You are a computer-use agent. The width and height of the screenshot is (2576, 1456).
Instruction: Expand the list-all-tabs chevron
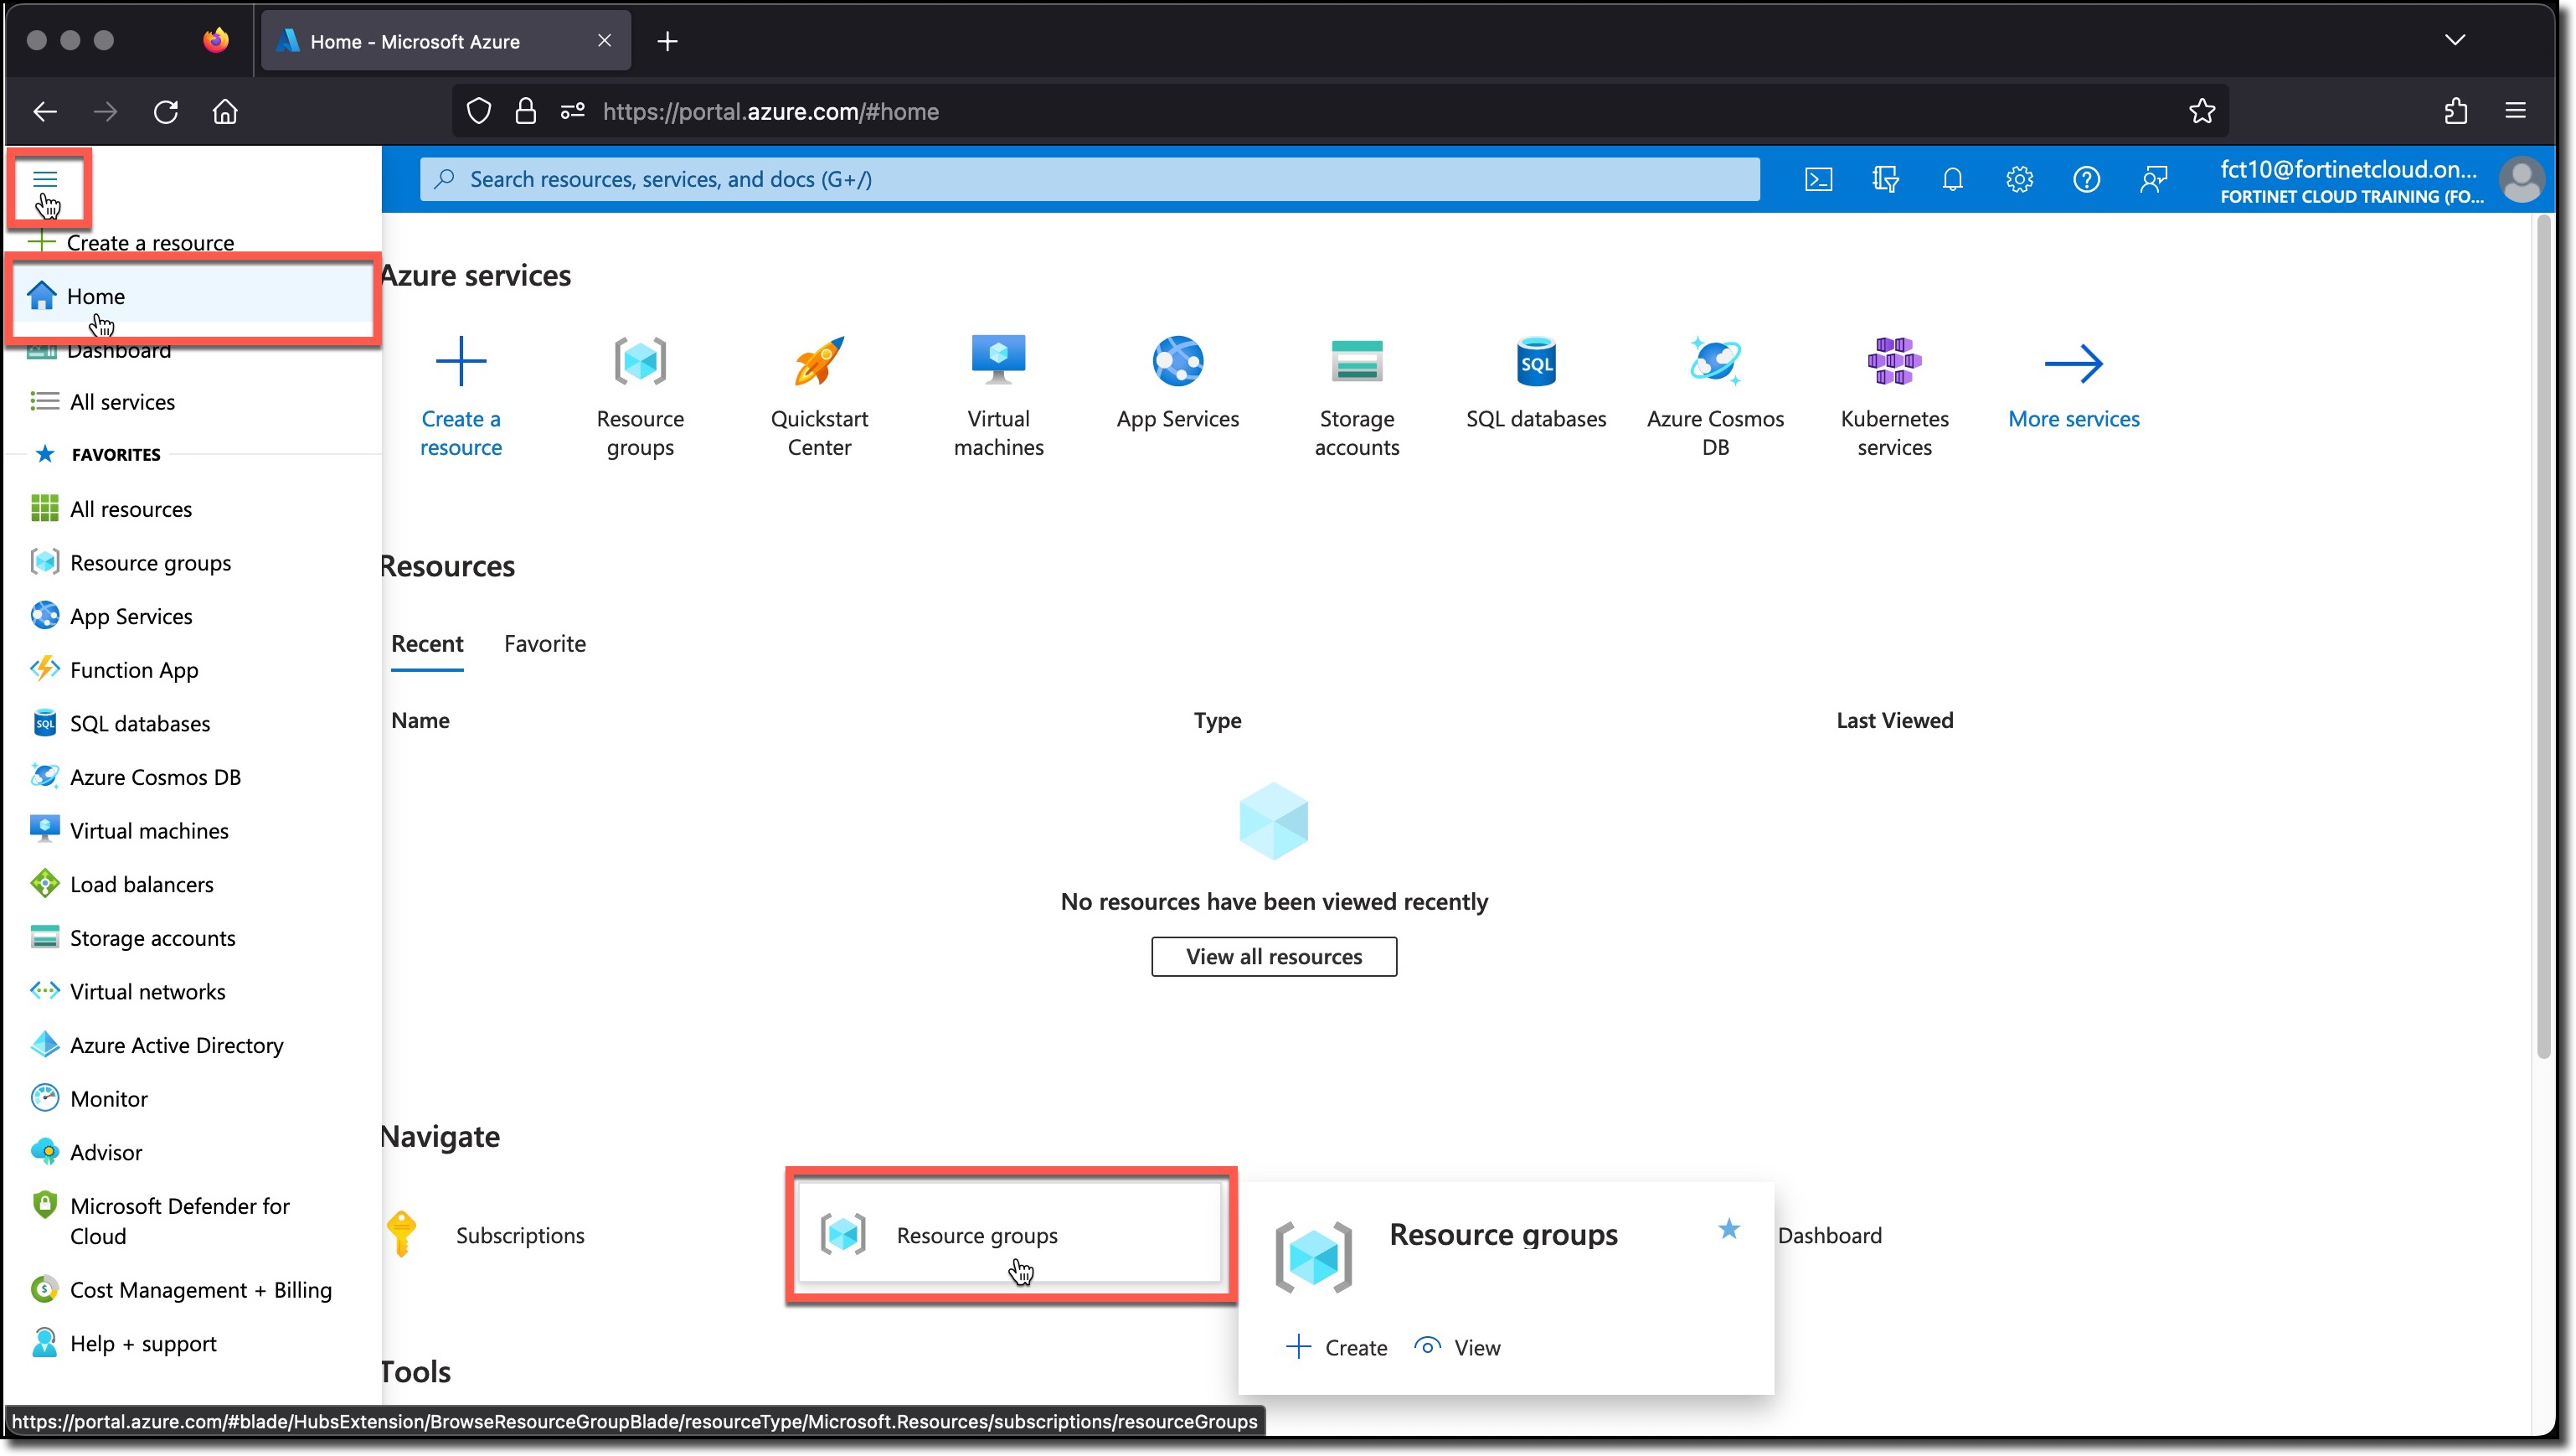(x=2455, y=40)
